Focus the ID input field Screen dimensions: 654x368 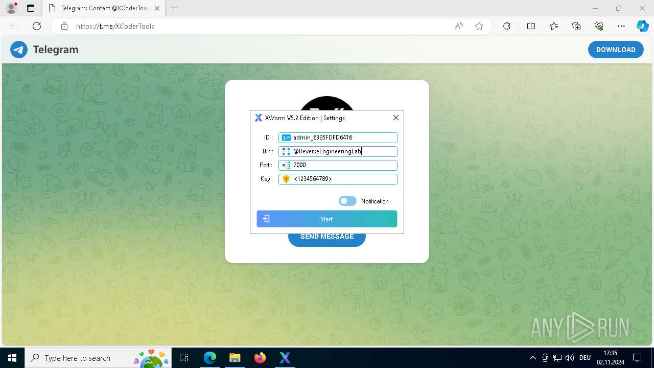pos(338,137)
